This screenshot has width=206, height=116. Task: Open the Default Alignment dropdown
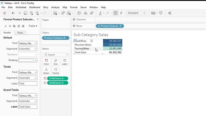(x=28, y=49)
